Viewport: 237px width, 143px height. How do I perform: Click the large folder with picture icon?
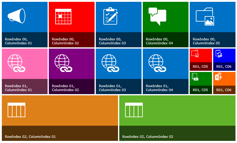pyautogui.click(x=205, y=16)
